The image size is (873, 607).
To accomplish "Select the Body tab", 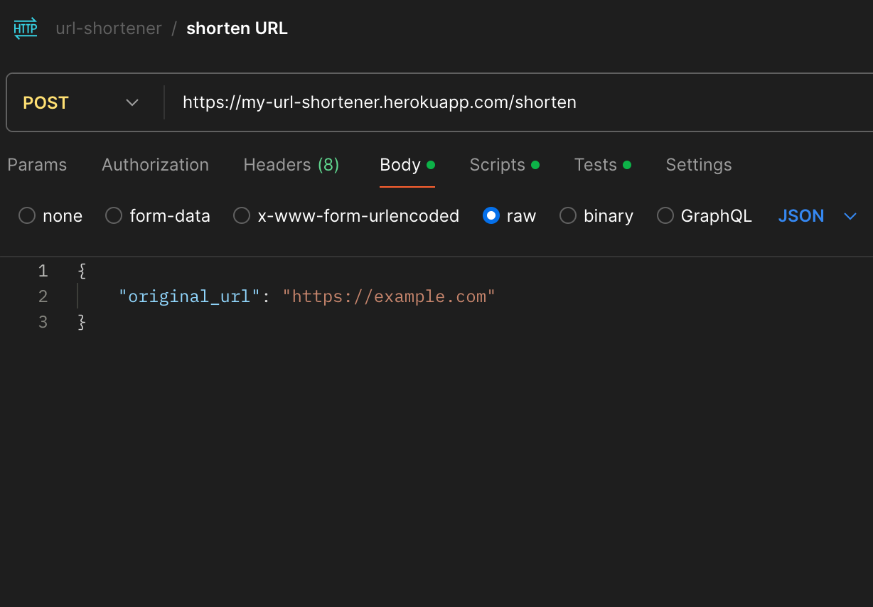I will [400, 165].
